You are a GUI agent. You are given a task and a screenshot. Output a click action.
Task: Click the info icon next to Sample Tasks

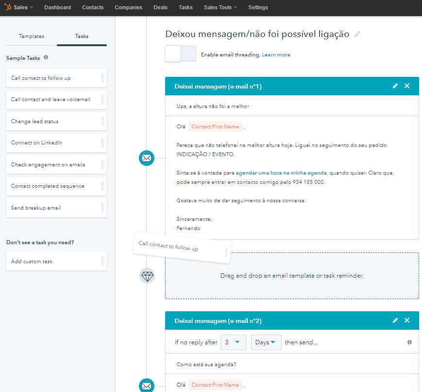click(46, 57)
